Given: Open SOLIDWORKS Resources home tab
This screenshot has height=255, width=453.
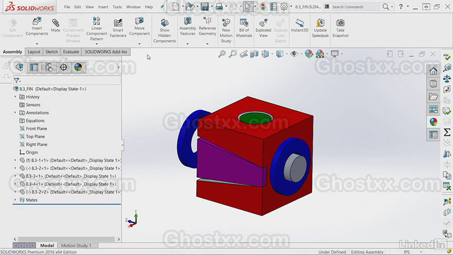Looking at the screenshot, I should [x=433, y=71].
